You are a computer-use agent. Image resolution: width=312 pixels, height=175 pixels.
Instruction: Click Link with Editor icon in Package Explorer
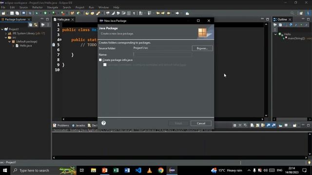[36, 25]
